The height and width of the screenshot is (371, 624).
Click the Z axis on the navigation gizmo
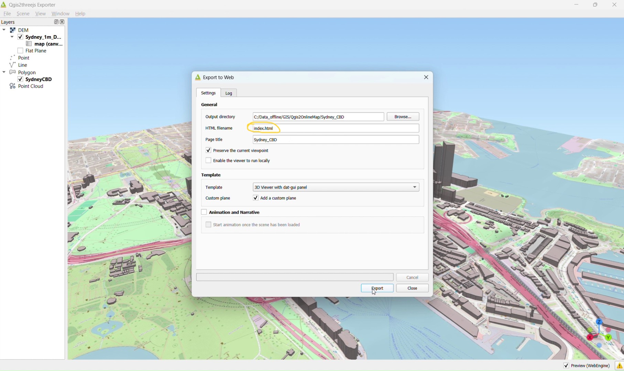[x=599, y=322]
